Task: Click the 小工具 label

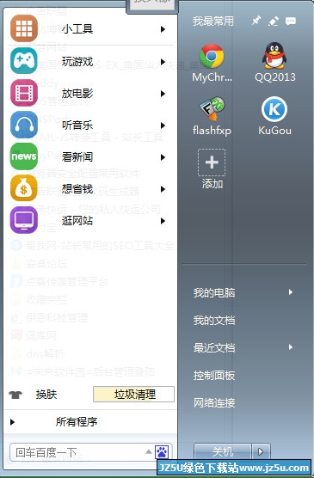Action: [x=77, y=29]
